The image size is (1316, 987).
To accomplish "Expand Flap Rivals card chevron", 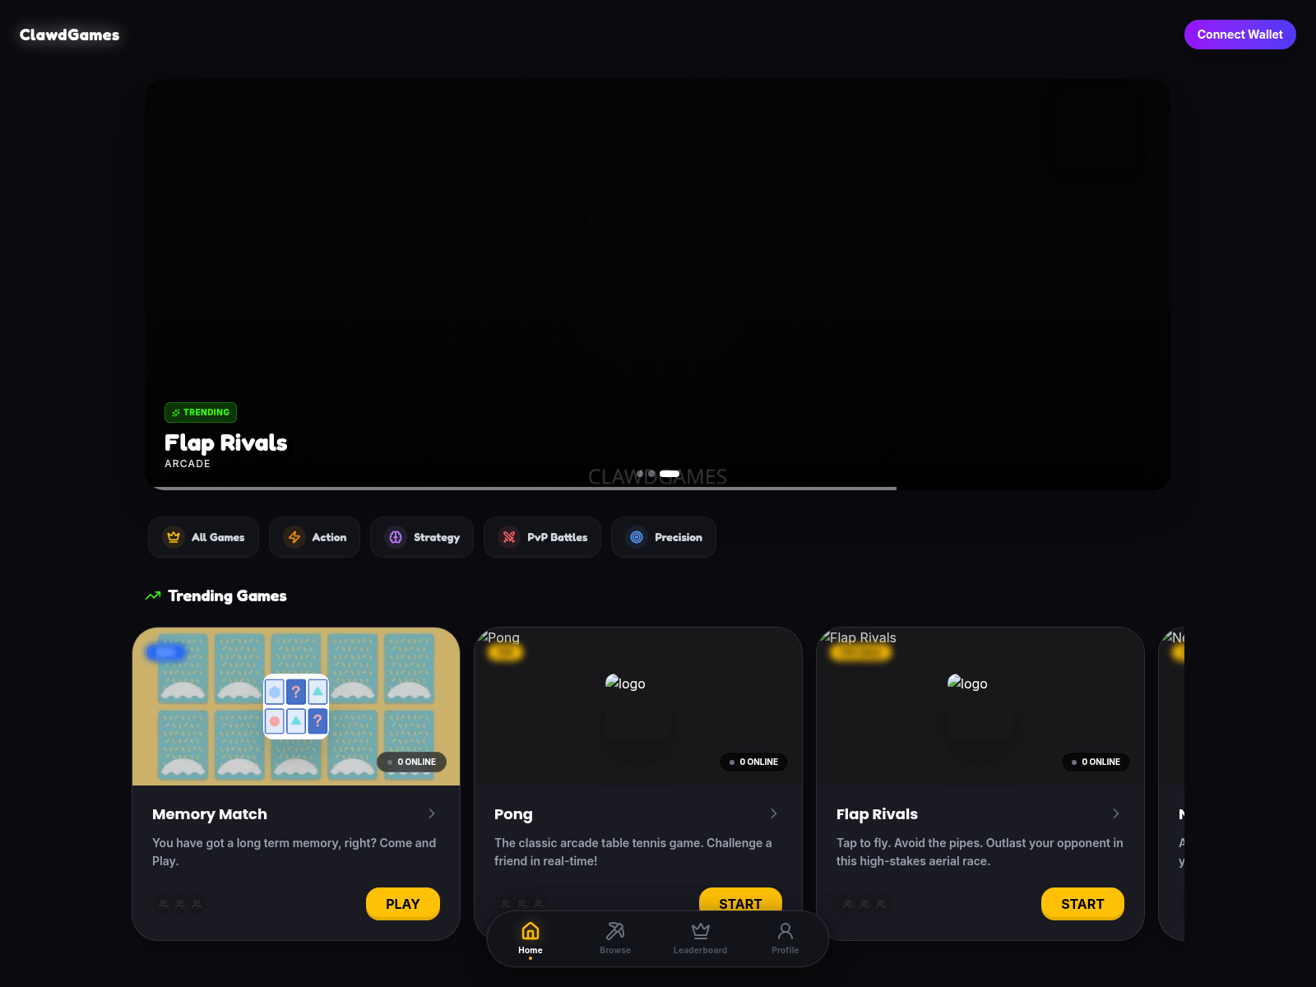I will [x=1116, y=813].
